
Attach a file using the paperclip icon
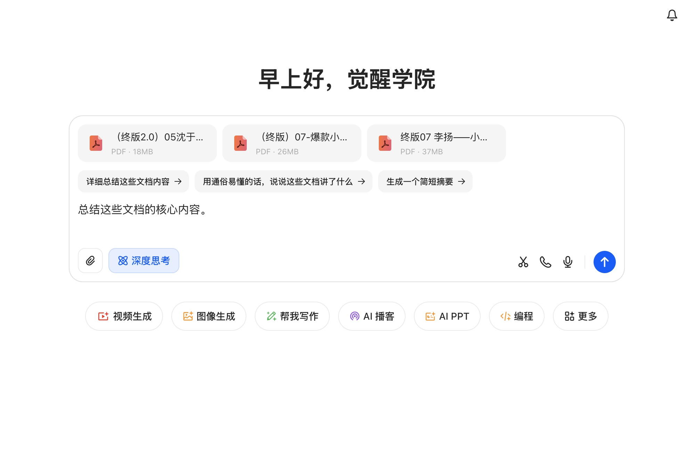90,261
